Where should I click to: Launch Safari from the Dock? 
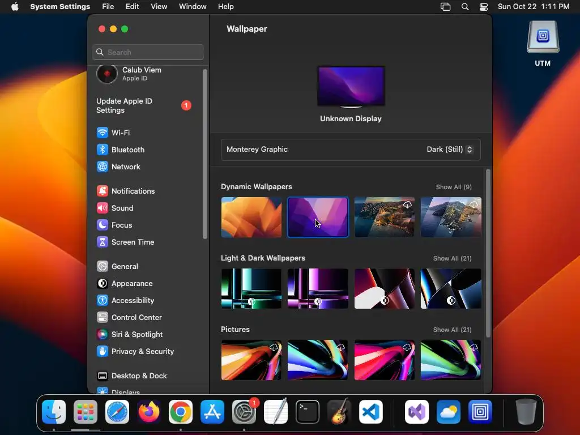[x=117, y=412]
